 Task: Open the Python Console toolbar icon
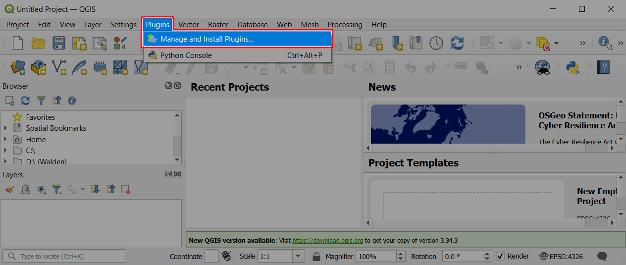pyautogui.click(x=573, y=67)
